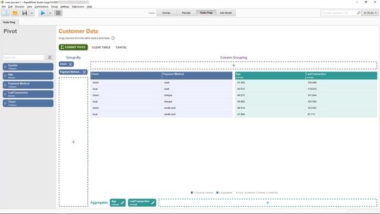The height and width of the screenshot is (214, 380).
Task: Click the COMMIT PIVOT button
Action: pyautogui.click(x=73, y=48)
